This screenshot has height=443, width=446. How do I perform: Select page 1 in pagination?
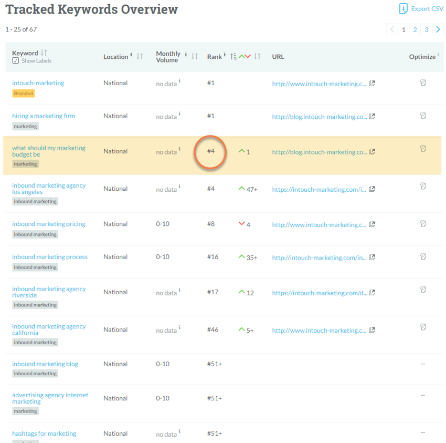pos(403,29)
